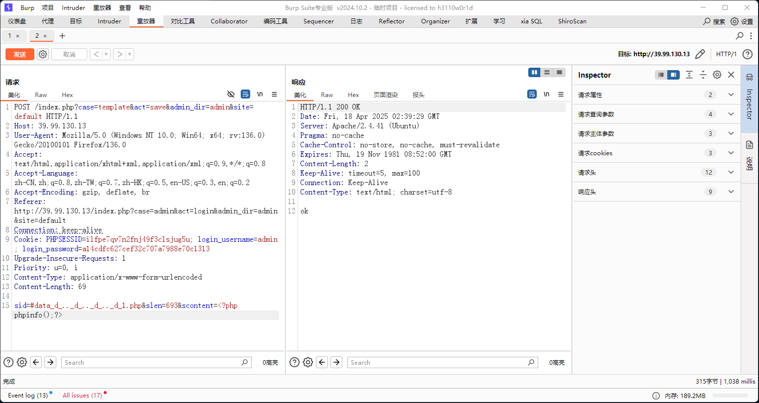Screen dimensions: 759x403
Task: Open response panel hamburger menu
Action: point(561,94)
